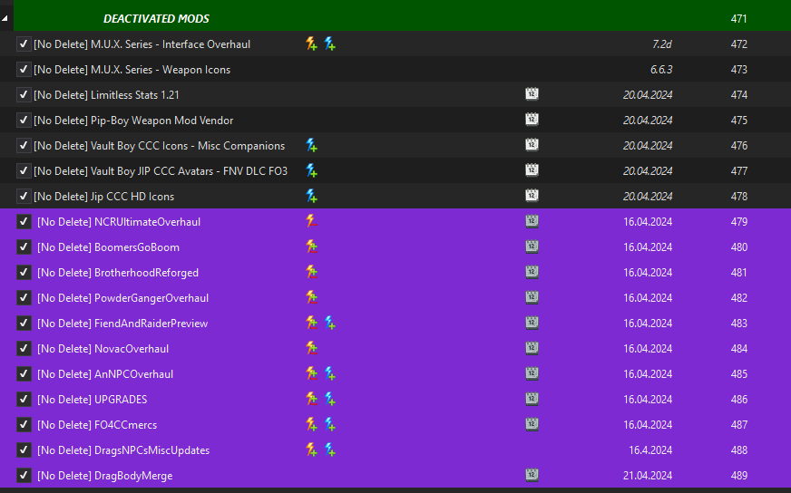Click orange conflict icon on NCRUltimateOverhaul row
The image size is (791, 493).
pyautogui.click(x=312, y=221)
